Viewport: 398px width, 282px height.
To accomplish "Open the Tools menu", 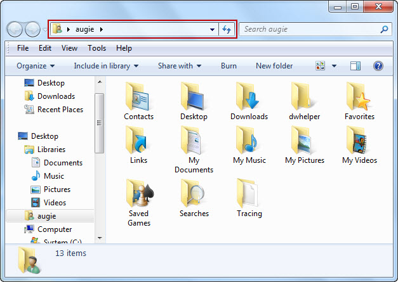I will tap(96, 48).
